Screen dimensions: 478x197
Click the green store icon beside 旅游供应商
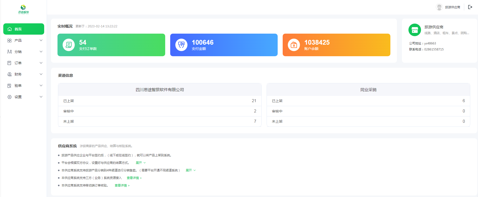[x=415, y=30]
